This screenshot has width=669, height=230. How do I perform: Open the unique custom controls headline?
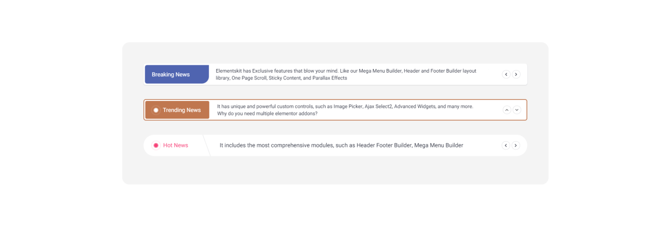tap(345, 106)
